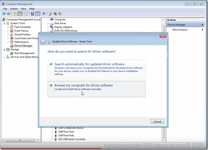The image size is (208, 150).
Task: Click the Disk Management icon
Action: pyautogui.click(x=12, y=53)
